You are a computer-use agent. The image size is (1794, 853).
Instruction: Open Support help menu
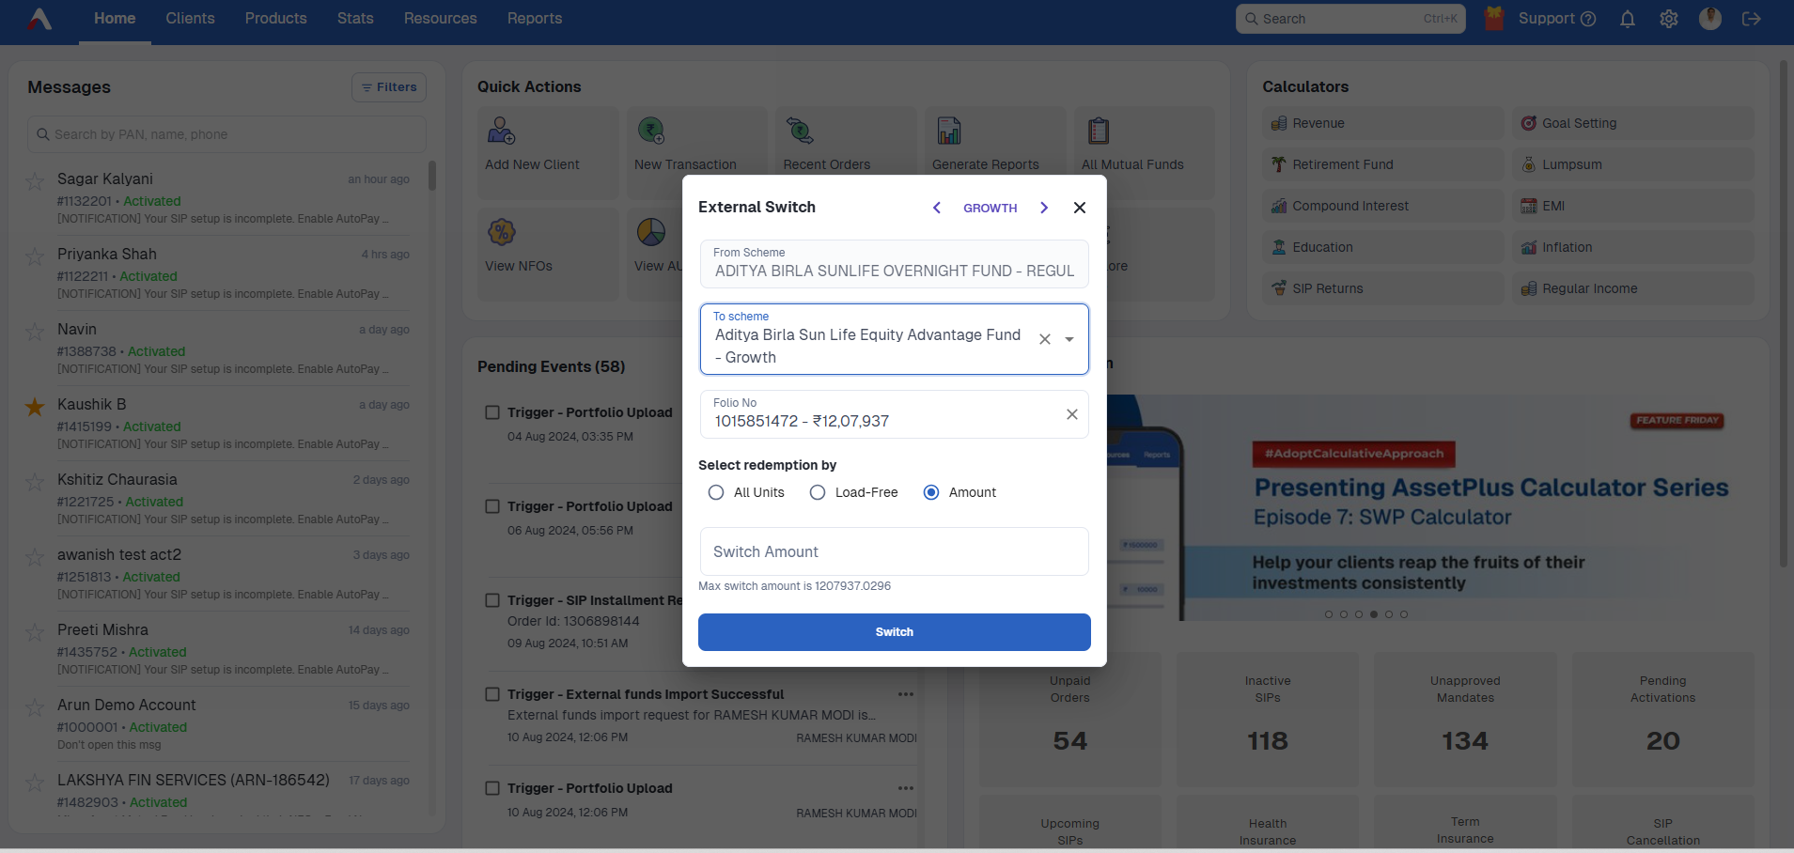click(x=1557, y=19)
